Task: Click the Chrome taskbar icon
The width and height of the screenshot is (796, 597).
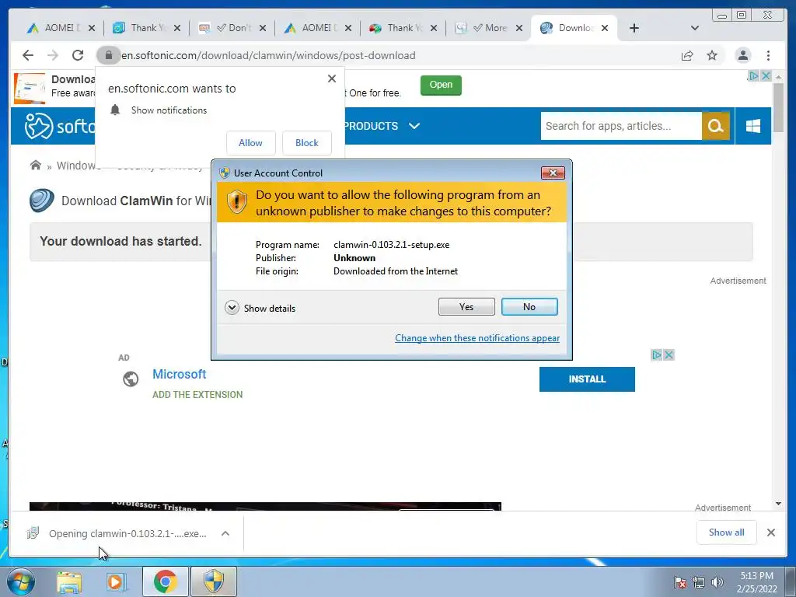Action: (165, 581)
